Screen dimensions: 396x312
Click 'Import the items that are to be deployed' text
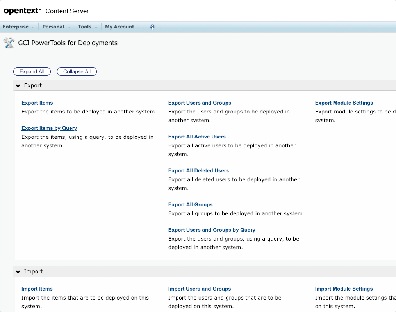tap(85, 302)
